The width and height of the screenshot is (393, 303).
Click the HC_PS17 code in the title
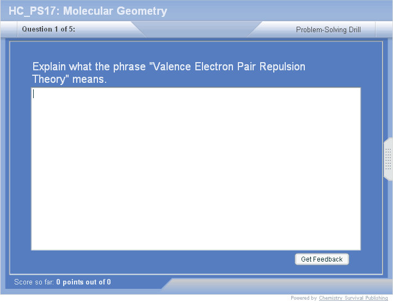click(x=33, y=11)
